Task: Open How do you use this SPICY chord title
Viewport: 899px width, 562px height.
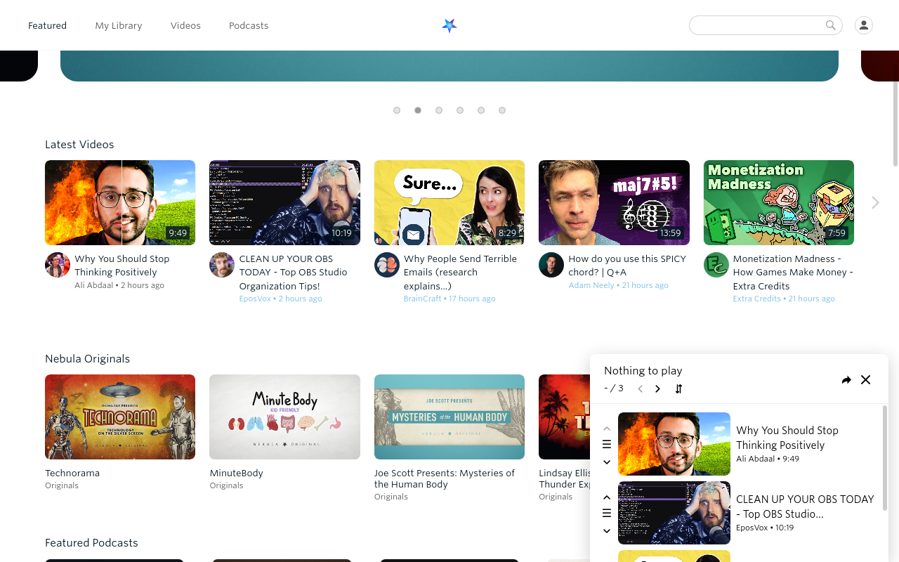Action: tap(627, 266)
